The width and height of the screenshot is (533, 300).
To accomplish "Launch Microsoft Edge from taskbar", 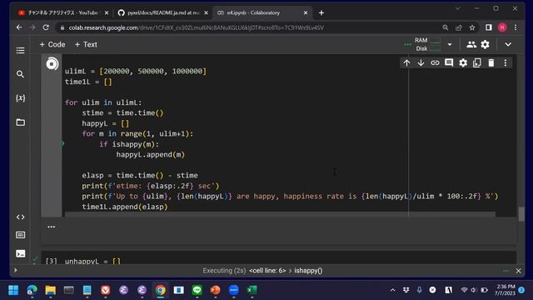I will (32, 290).
